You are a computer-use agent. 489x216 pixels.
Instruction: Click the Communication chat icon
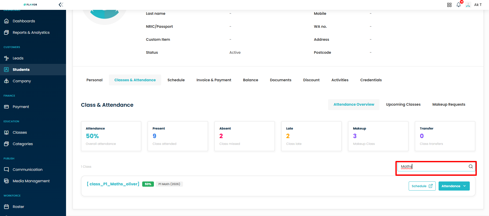6,170
